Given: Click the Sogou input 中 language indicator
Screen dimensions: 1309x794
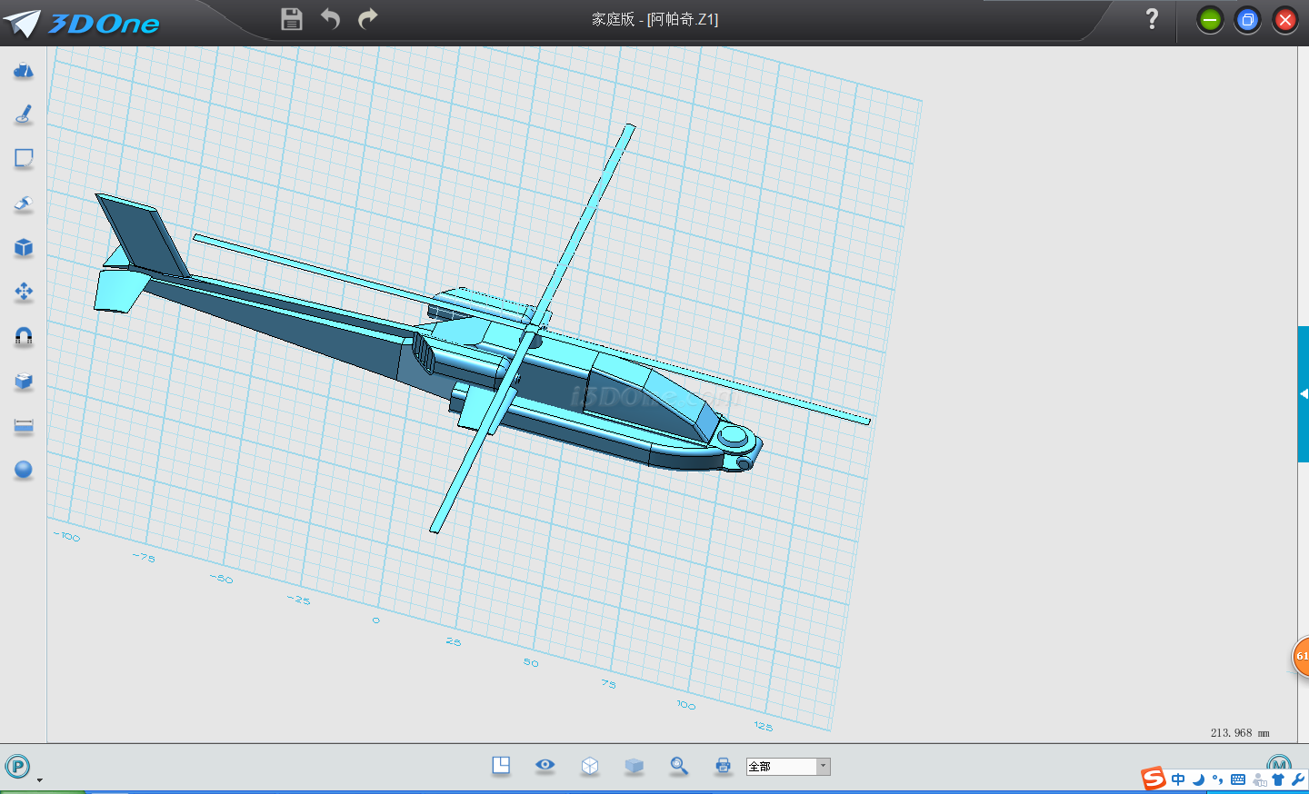Looking at the screenshot, I should tap(1178, 779).
